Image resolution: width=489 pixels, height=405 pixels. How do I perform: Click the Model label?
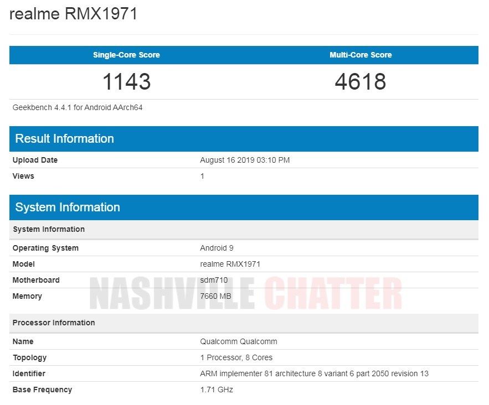pos(23,264)
